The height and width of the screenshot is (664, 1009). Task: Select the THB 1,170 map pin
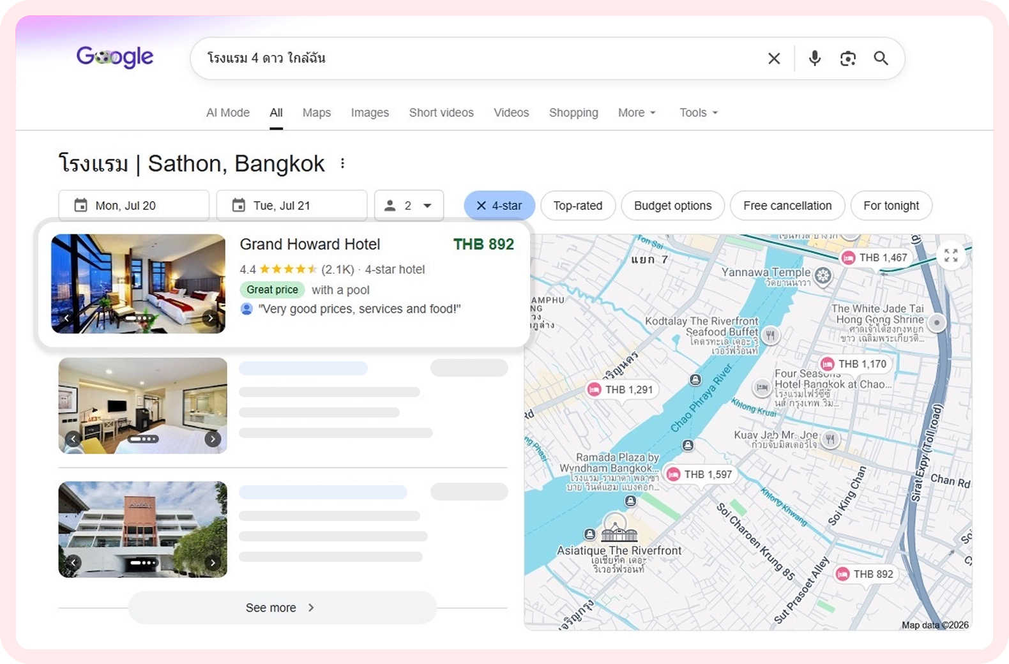(854, 364)
